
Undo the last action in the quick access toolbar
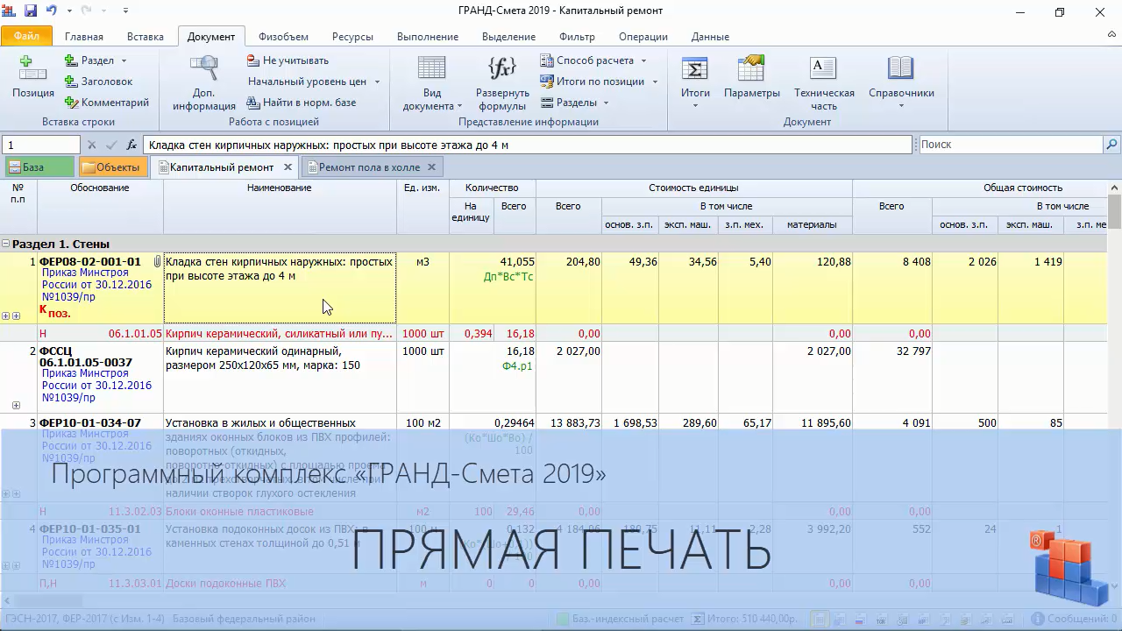[x=51, y=11]
